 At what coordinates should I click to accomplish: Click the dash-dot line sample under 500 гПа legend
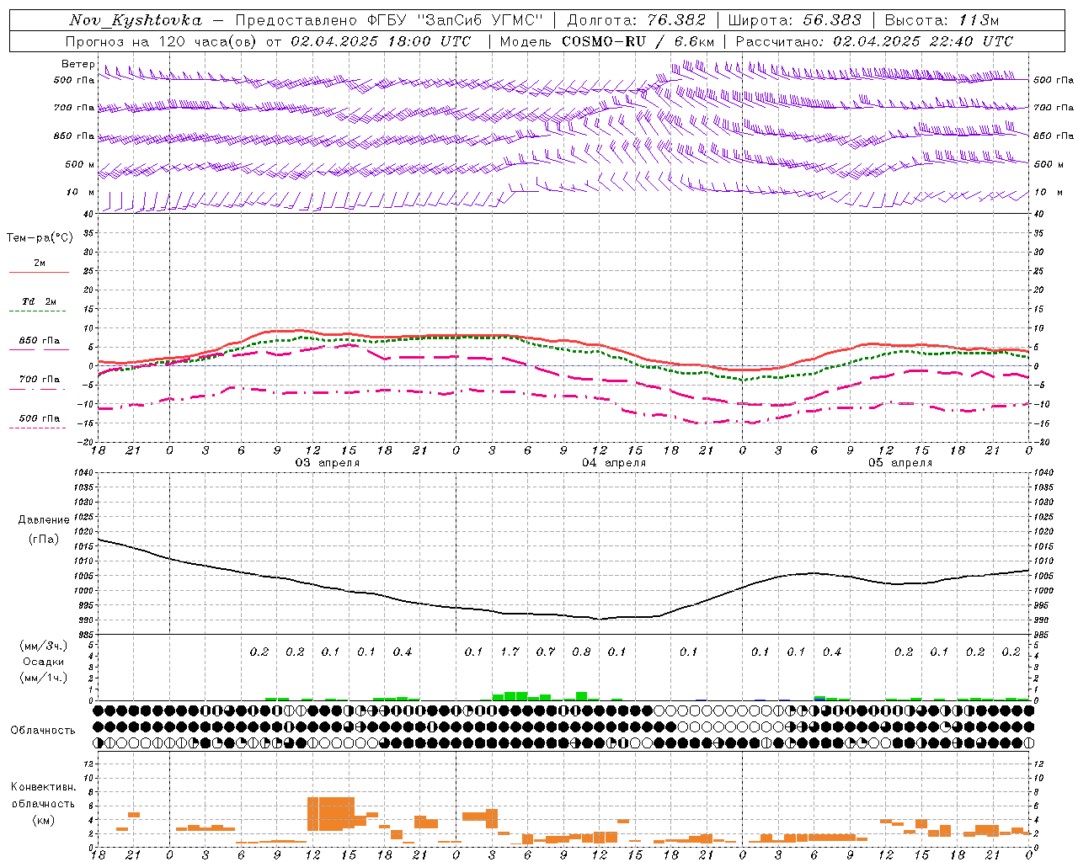(38, 428)
